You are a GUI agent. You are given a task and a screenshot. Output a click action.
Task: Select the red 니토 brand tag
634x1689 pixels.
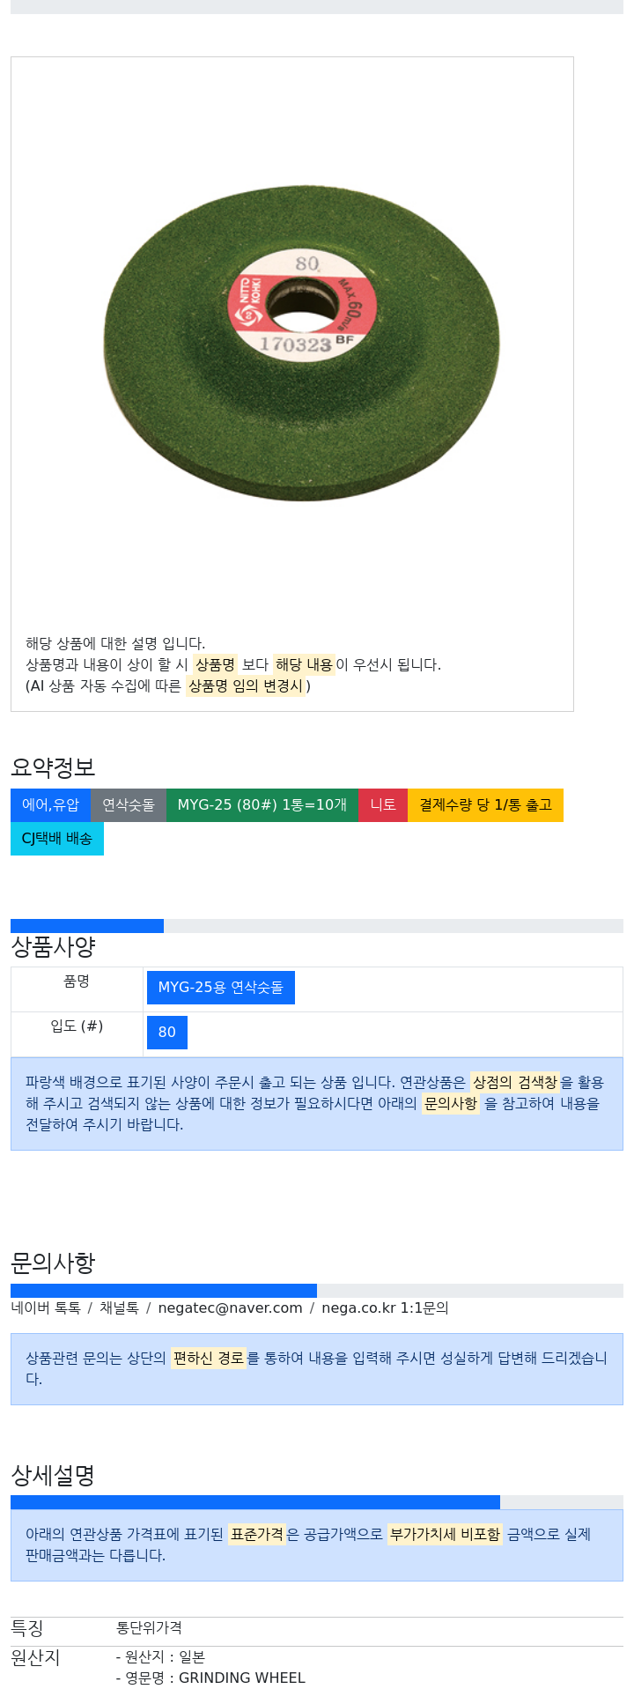click(x=383, y=804)
